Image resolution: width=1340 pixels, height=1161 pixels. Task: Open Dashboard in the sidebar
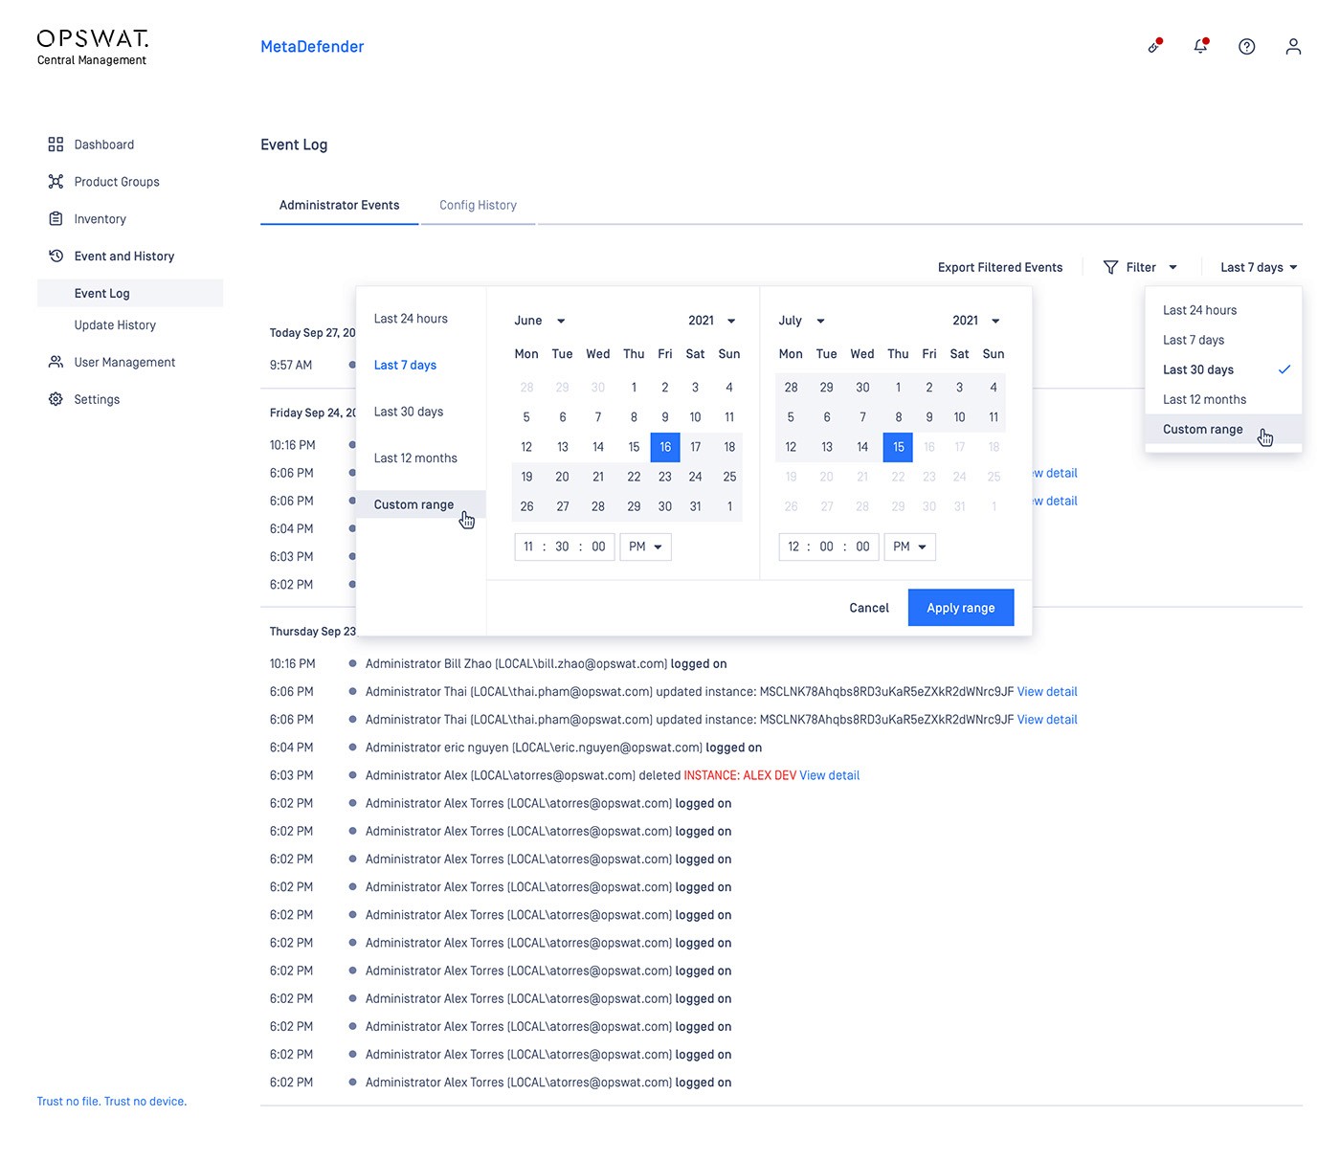tap(104, 145)
